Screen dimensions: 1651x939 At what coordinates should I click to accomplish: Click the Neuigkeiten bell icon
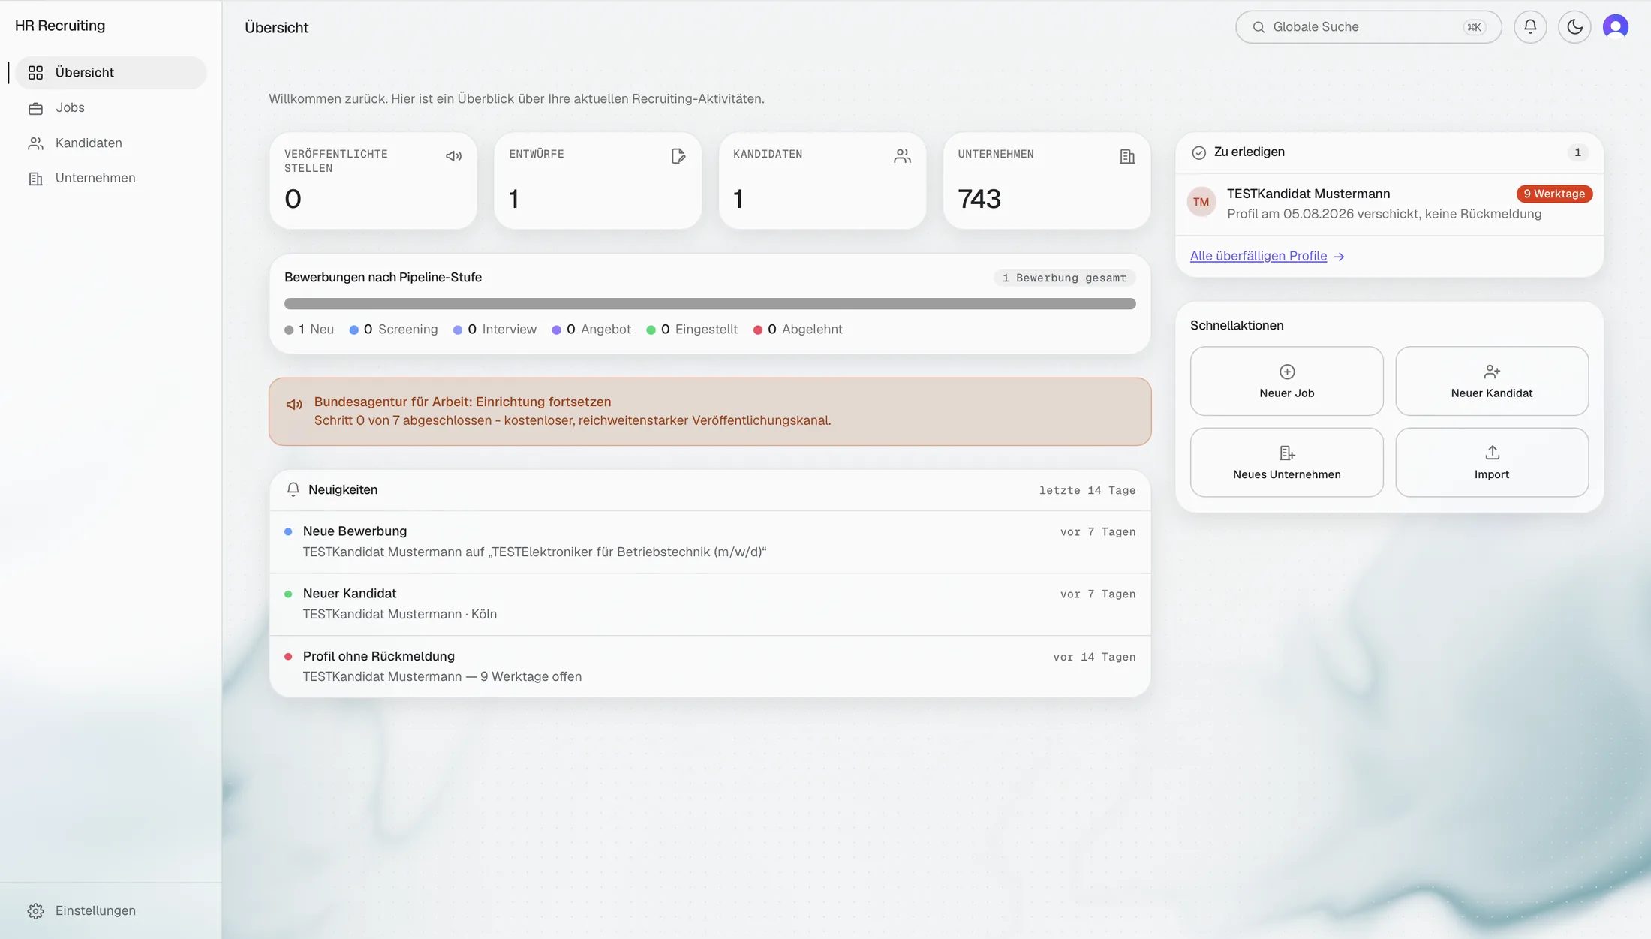tap(293, 489)
